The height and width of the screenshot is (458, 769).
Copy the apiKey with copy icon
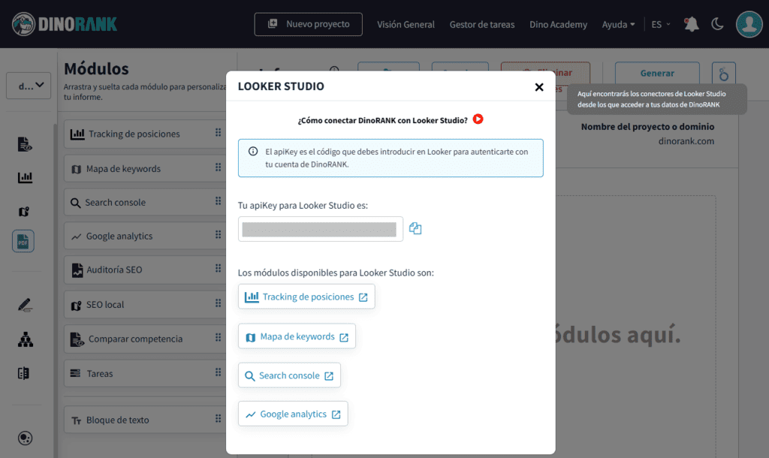[415, 228]
